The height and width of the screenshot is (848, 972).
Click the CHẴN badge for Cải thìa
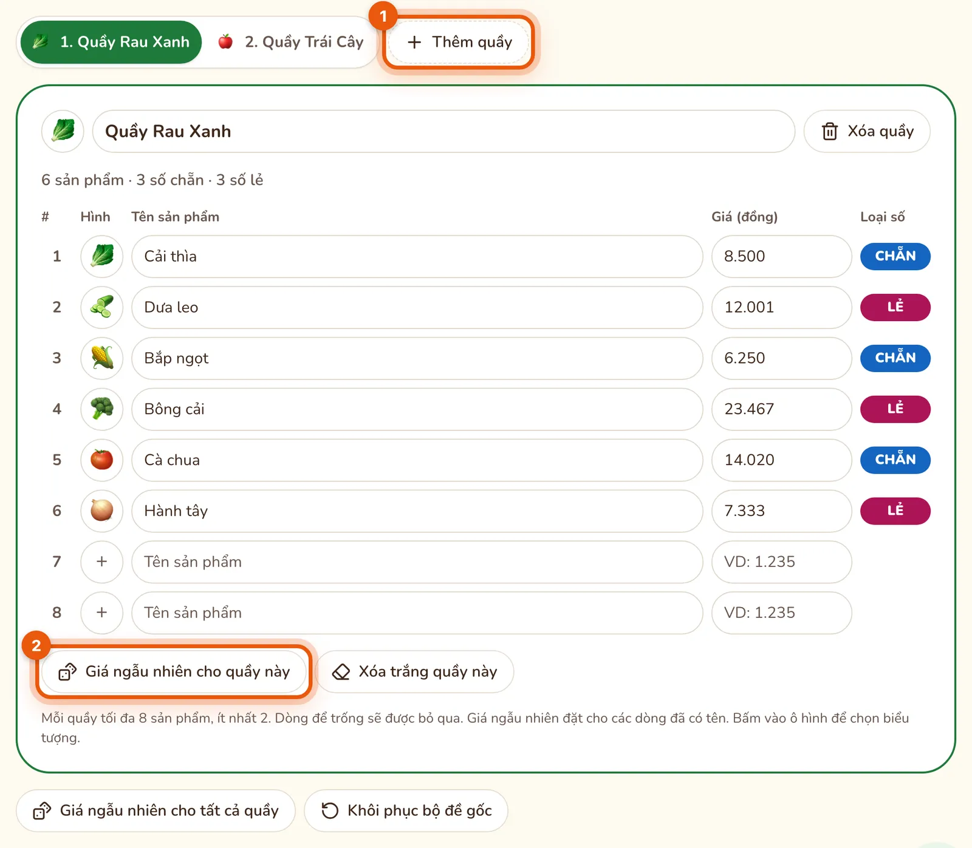pos(895,256)
